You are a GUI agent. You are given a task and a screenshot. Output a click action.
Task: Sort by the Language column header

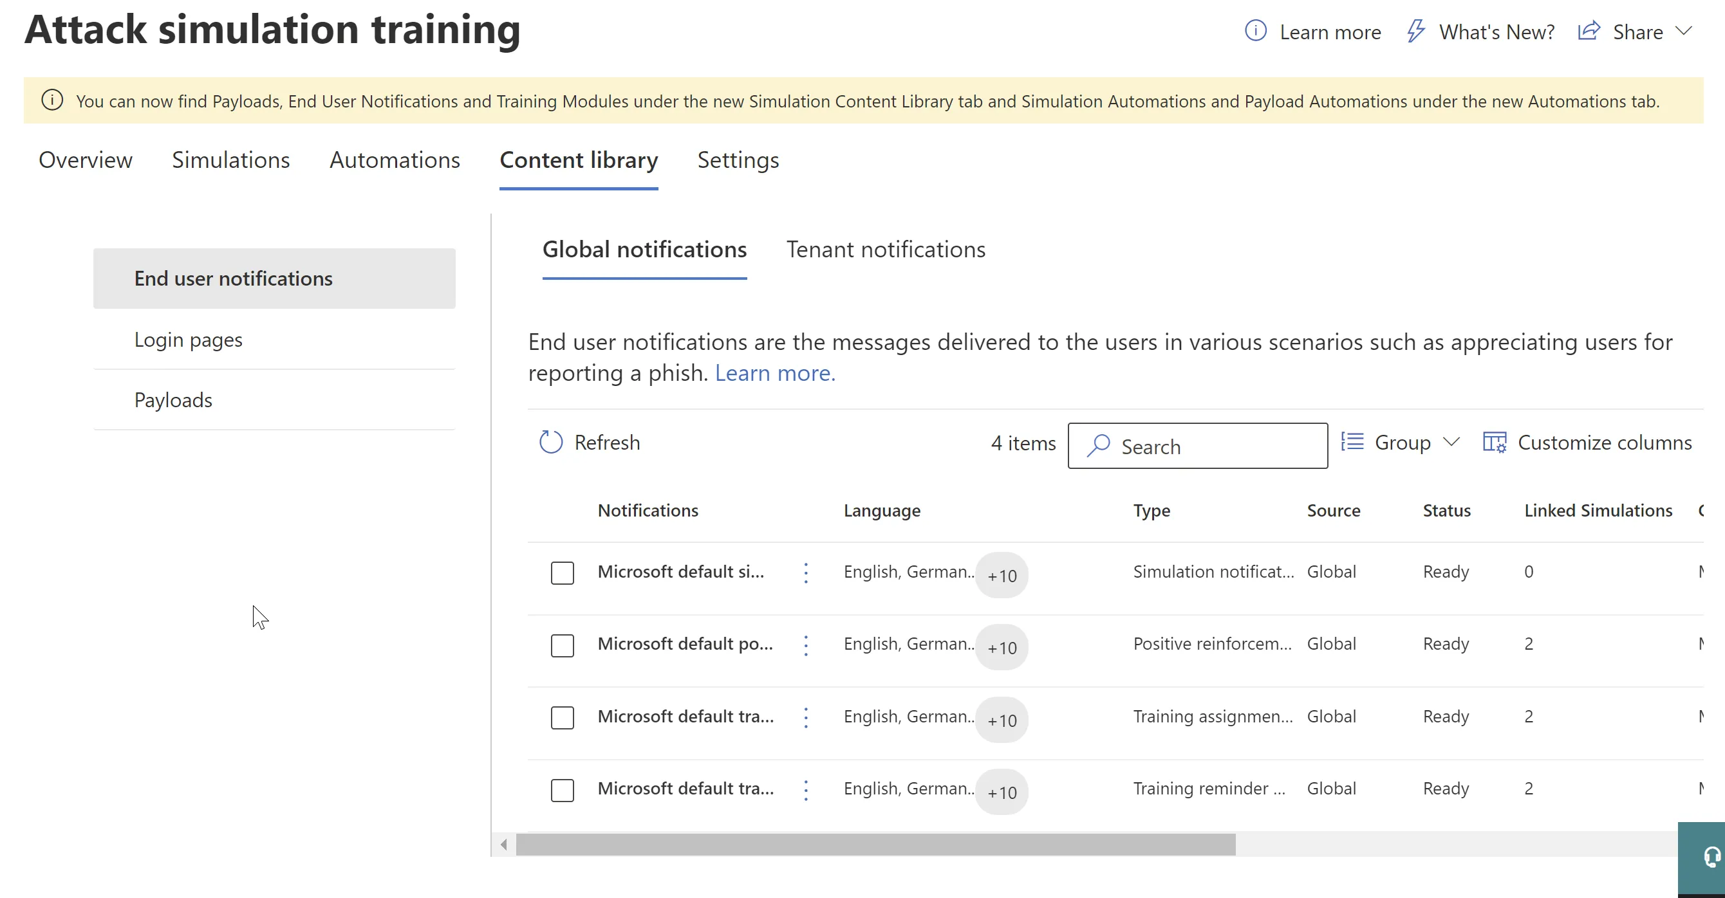(882, 511)
